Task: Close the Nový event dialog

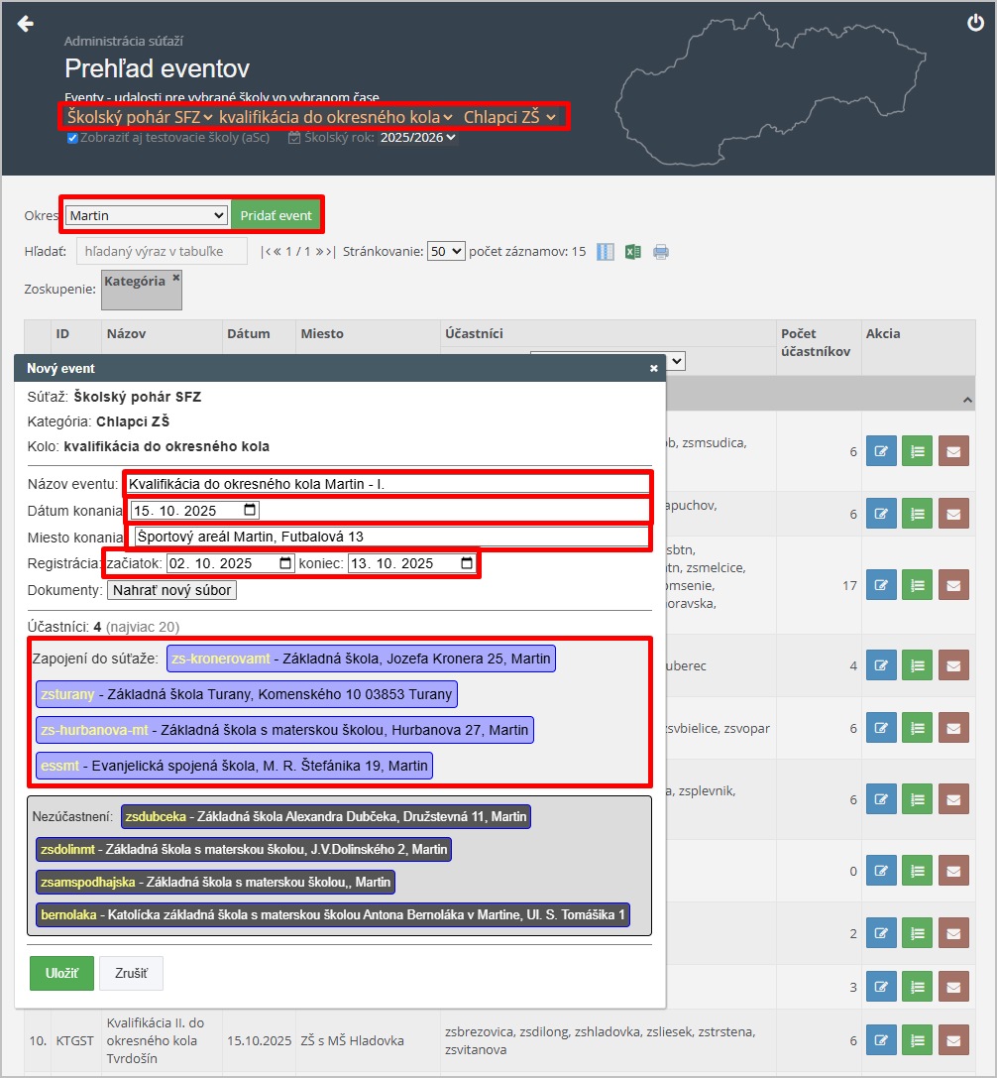Action: coord(653,368)
